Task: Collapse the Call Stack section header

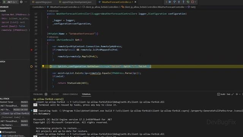Action: pyautogui.click(x=15, y=99)
